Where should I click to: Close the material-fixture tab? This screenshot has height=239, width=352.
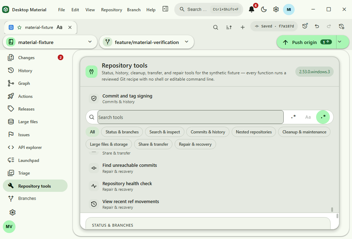(70, 27)
